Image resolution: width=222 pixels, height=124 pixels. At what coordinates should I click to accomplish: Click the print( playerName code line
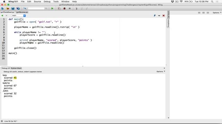tap(55, 40)
